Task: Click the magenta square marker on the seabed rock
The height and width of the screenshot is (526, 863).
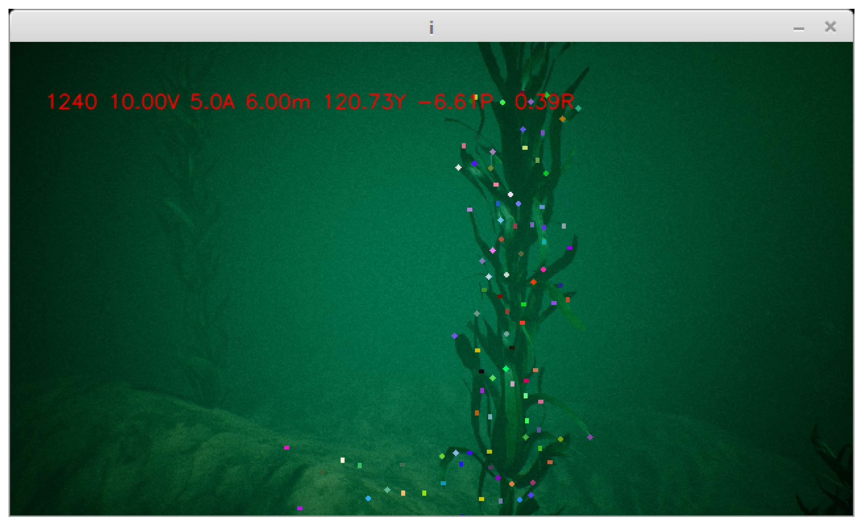Action: [x=286, y=448]
